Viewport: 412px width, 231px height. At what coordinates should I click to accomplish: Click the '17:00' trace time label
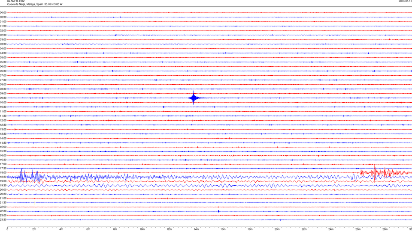pos(3,164)
